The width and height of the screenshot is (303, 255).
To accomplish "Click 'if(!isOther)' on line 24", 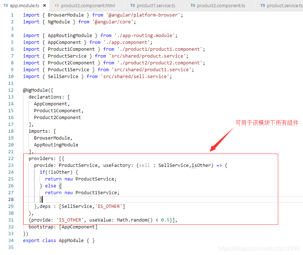I will click(x=56, y=172).
